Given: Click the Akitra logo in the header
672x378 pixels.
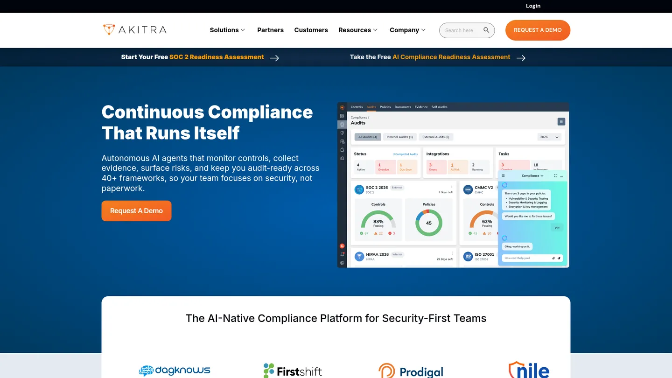Looking at the screenshot, I should click(x=135, y=30).
